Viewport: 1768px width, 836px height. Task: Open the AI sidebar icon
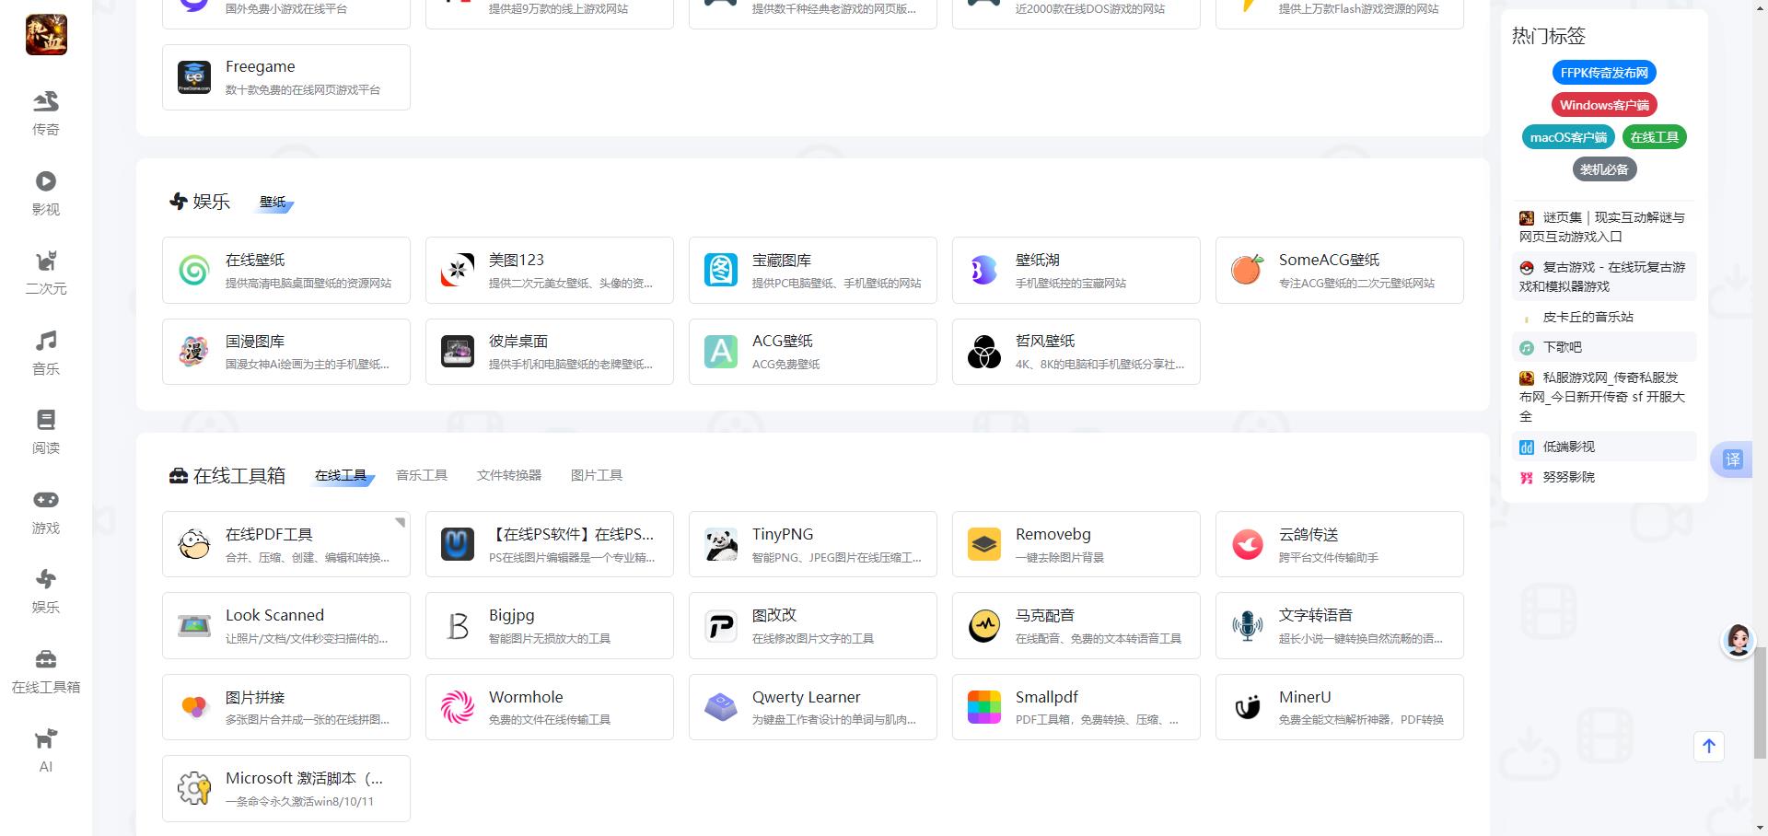(46, 738)
